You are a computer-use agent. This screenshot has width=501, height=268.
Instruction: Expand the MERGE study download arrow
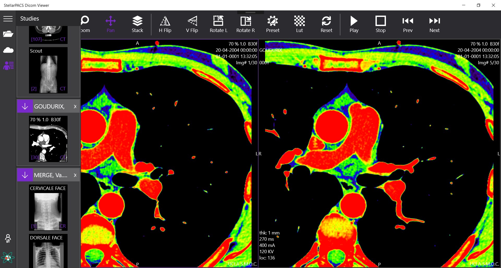tap(25, 175)
